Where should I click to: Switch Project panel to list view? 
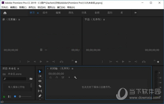tap(10, 96)
